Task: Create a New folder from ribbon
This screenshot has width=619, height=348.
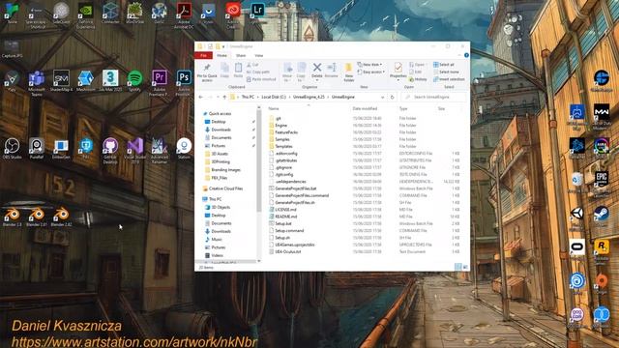Action: point(348,72)
